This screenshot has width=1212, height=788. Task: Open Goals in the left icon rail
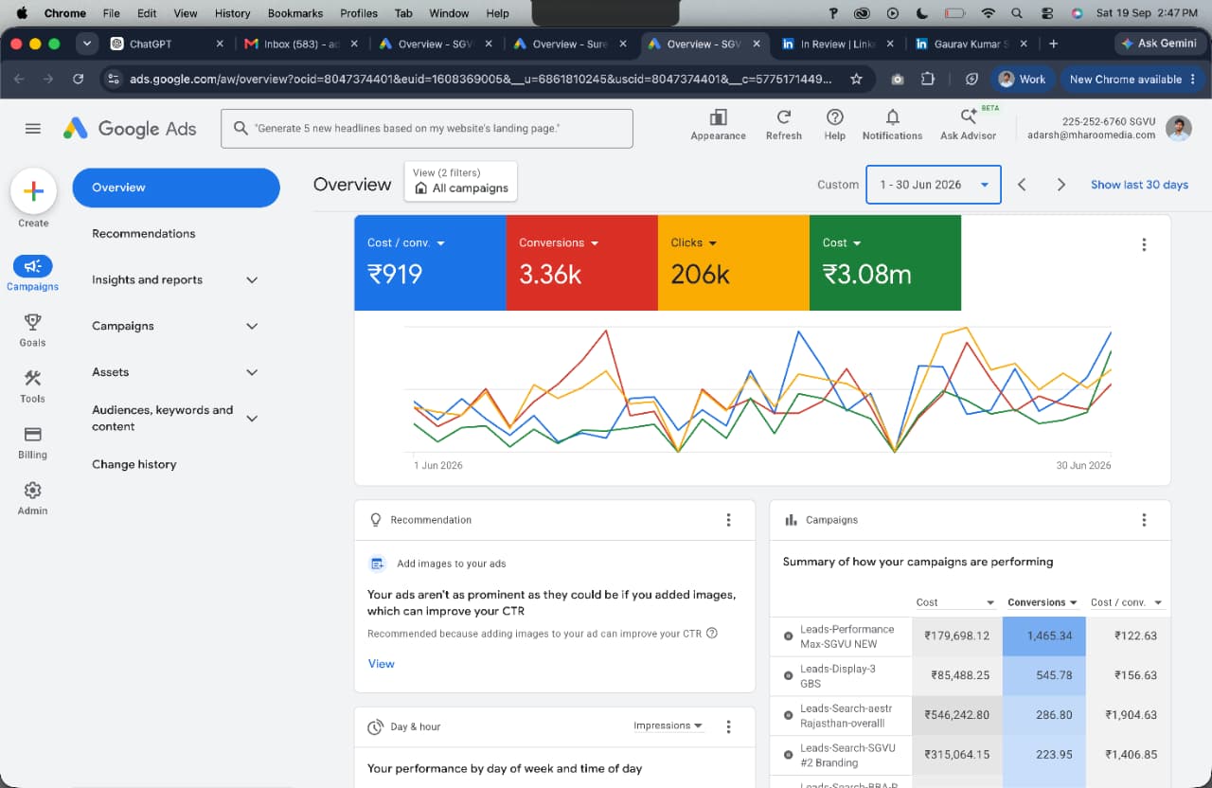point(32,331)
